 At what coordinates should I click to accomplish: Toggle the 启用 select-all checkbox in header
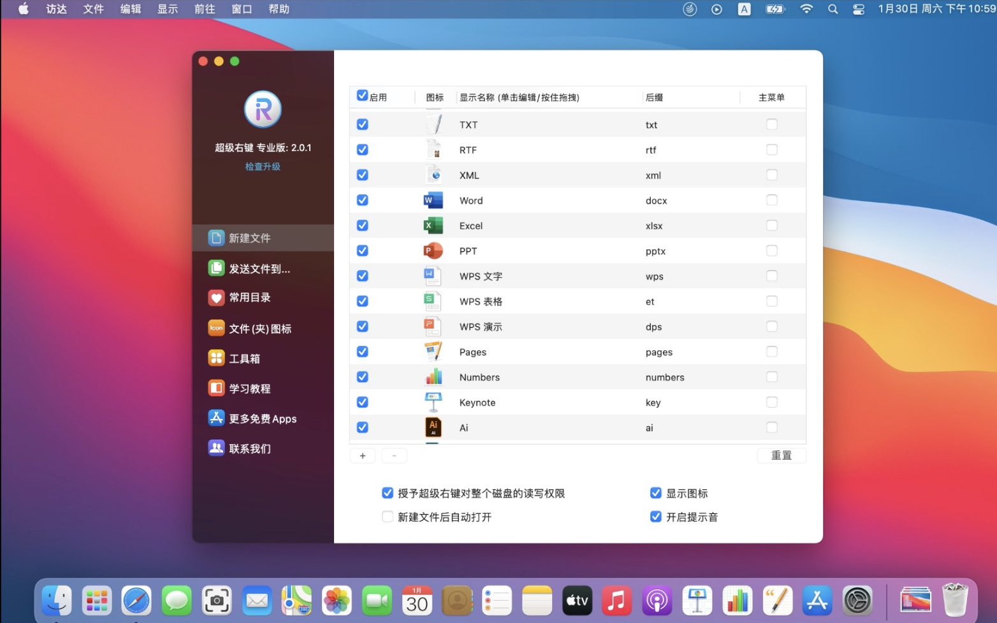tap(362, 96)
